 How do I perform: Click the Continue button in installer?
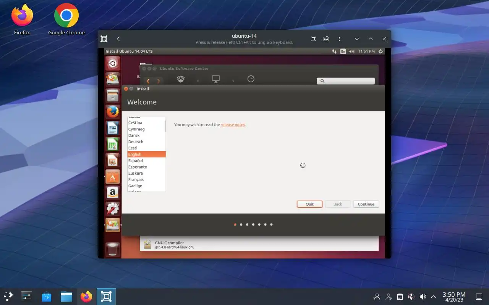[366, 204]
